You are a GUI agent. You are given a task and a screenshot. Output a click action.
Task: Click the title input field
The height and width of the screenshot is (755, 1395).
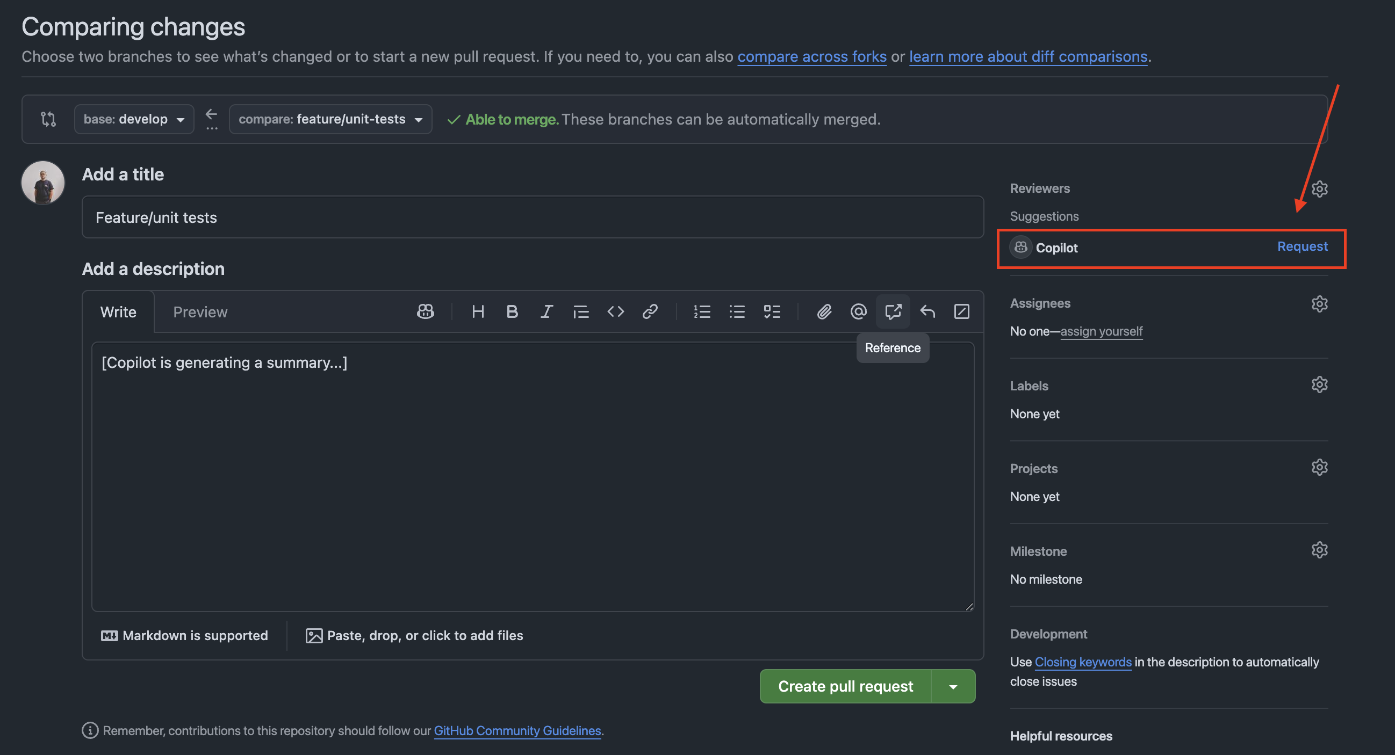[533, 217]
